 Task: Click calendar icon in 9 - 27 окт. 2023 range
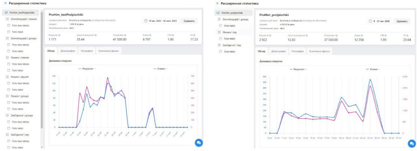click(370, 21)
